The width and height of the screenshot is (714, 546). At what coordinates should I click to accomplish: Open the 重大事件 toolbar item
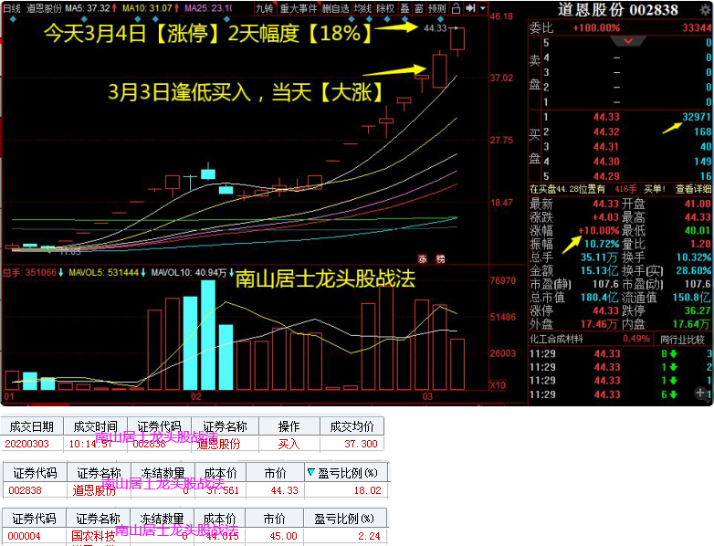[x=299, y=8]
